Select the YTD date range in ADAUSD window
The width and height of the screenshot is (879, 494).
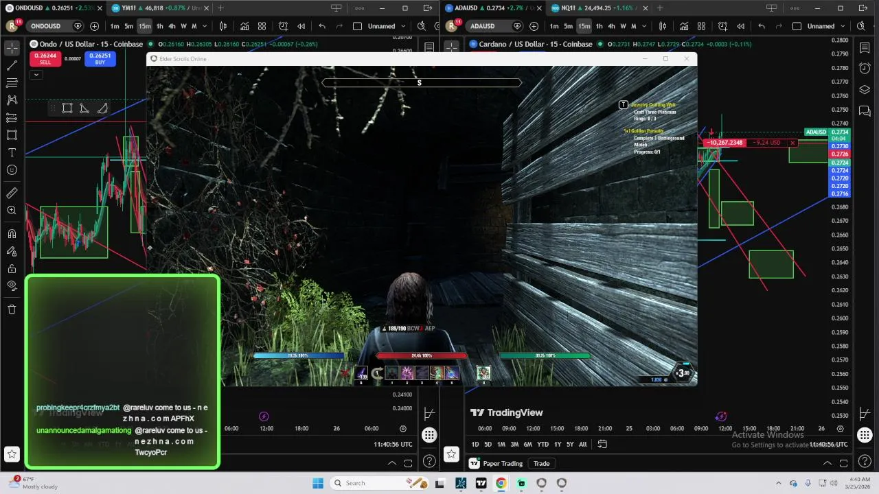coord(543,445)
